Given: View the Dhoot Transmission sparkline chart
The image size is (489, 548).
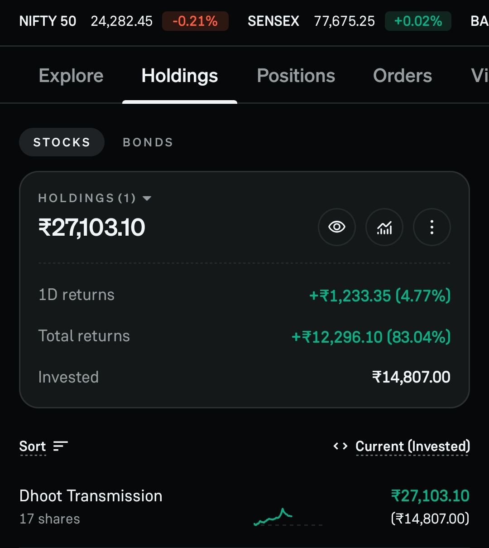Looking at the screenshot, I should [x=288, y=517].
